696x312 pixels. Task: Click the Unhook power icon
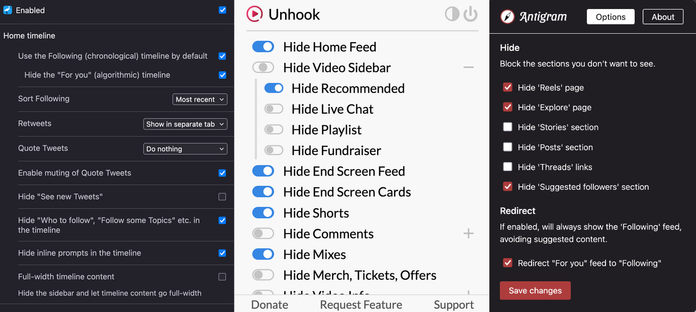(470, 14)
